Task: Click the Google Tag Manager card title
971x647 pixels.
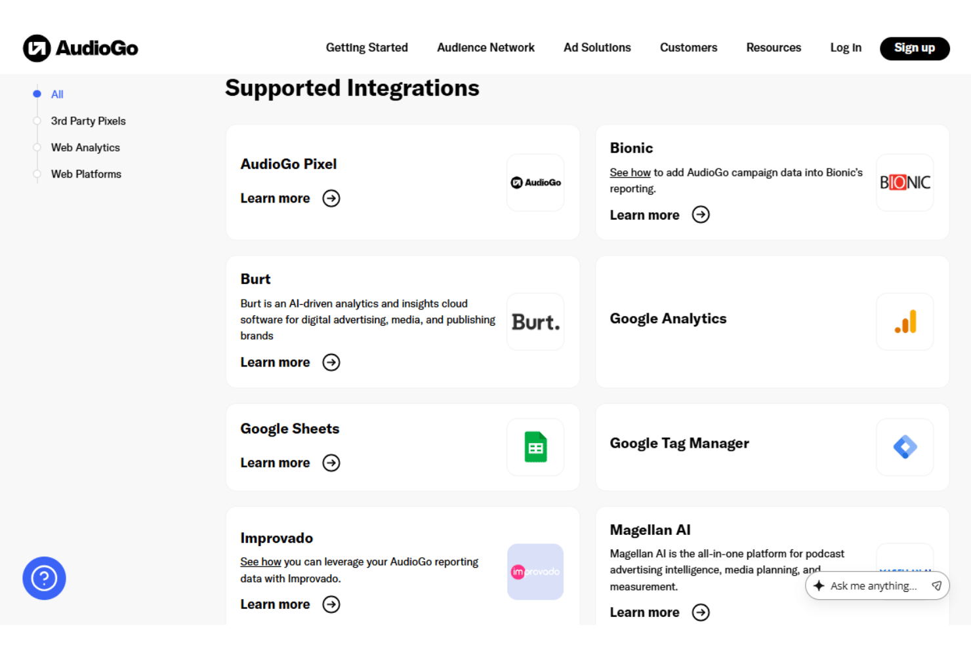Action: (x=679, y=444)
